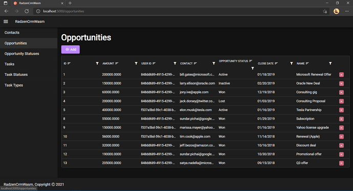The image size is (353, 191).
Task: Click the 12/19/2018 close date cell
Action: pos(266,92)
